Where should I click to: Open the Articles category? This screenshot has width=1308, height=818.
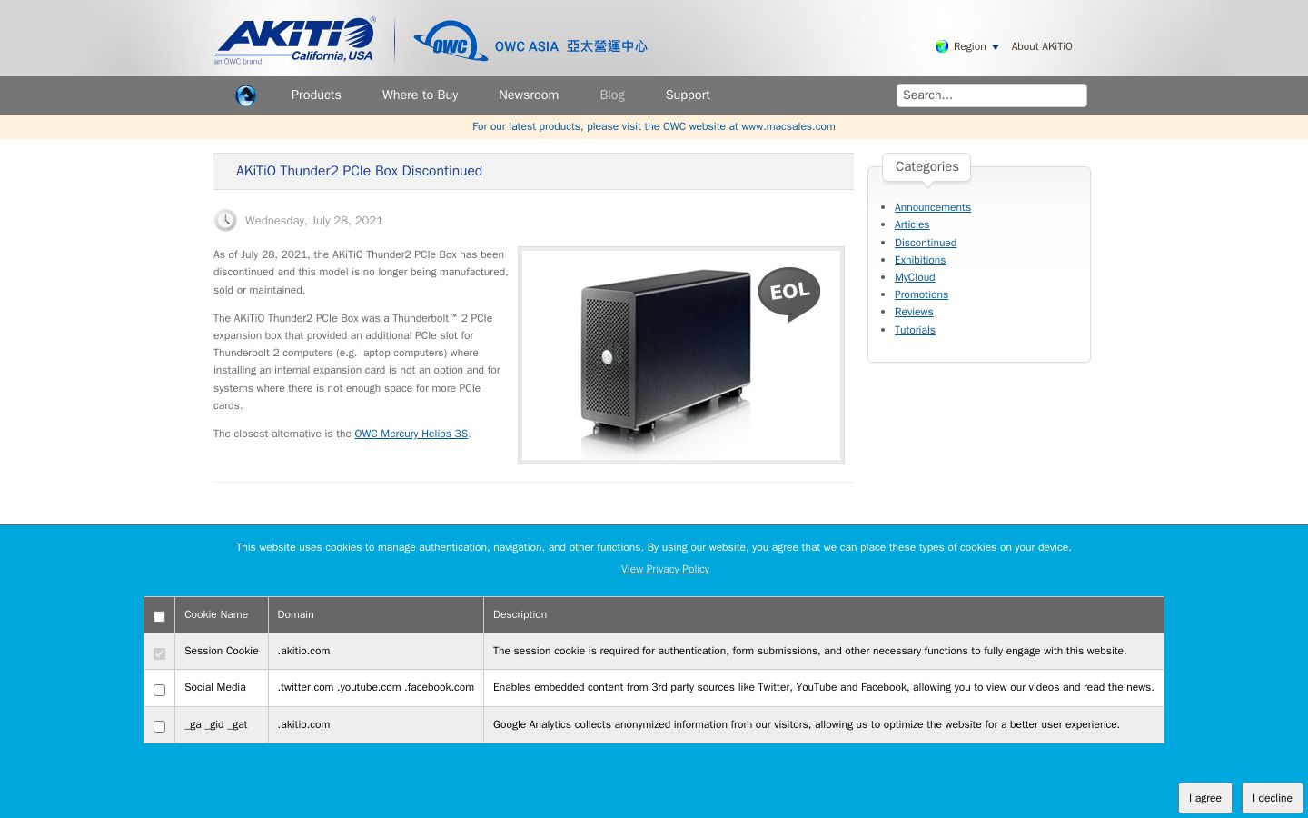click(x=912, y=224)
